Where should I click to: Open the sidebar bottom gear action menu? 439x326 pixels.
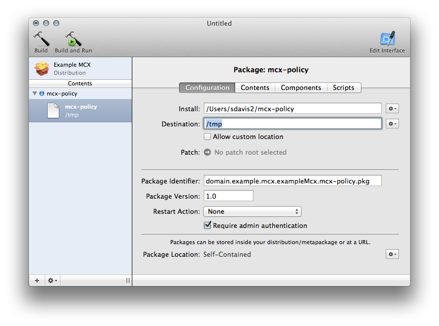click(52, 281)
